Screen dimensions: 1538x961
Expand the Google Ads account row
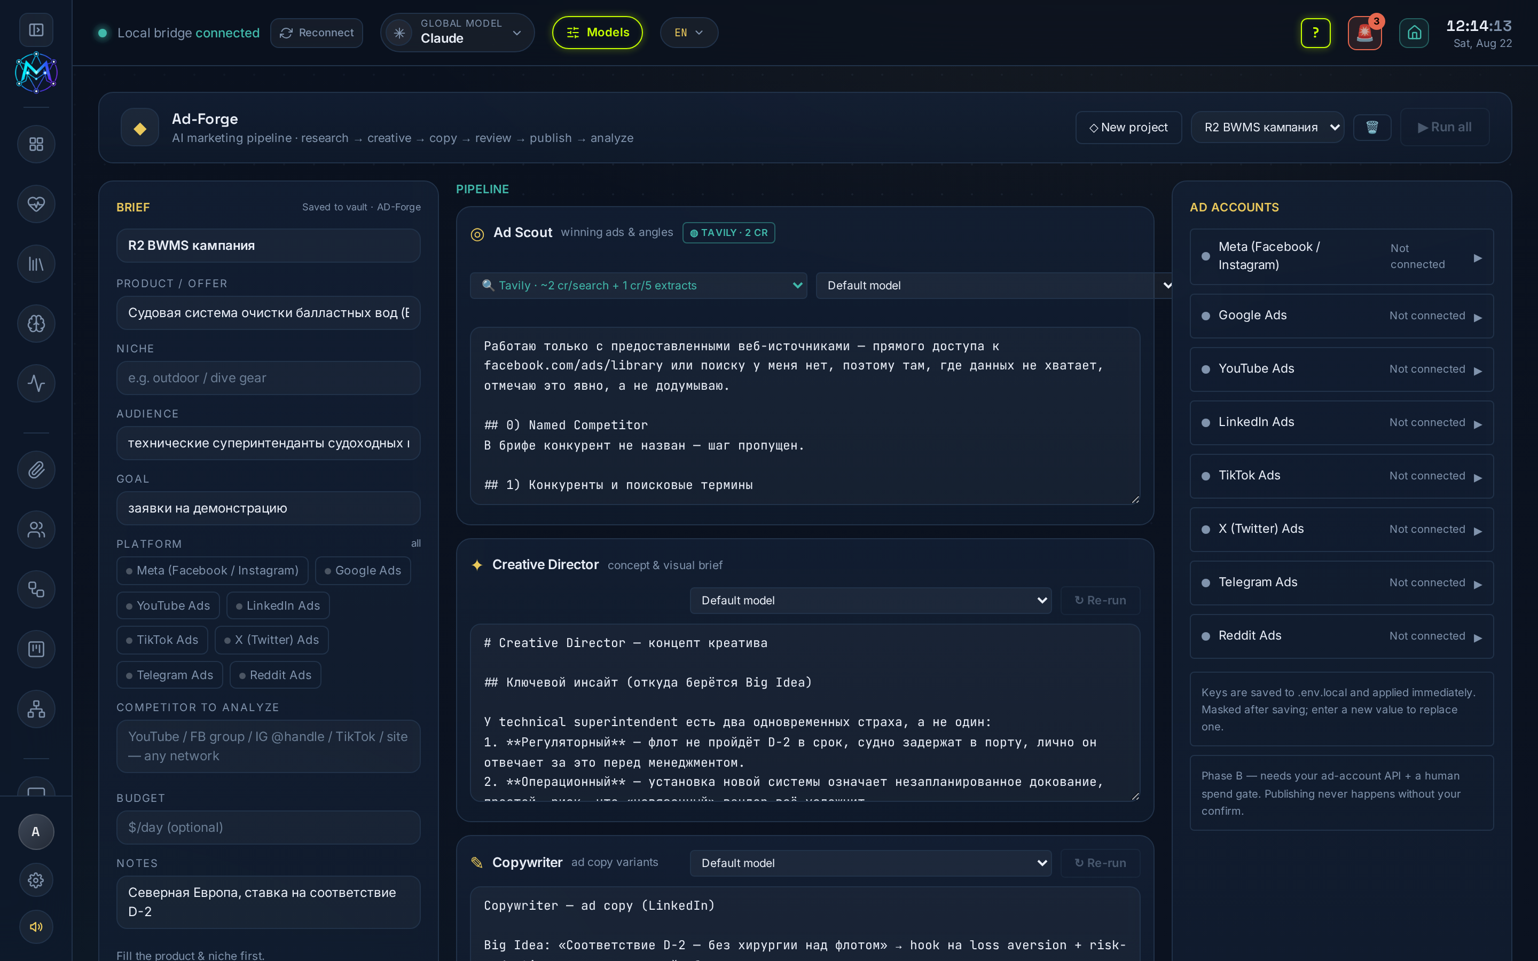pyautogui.click(x=1341, y=315)
